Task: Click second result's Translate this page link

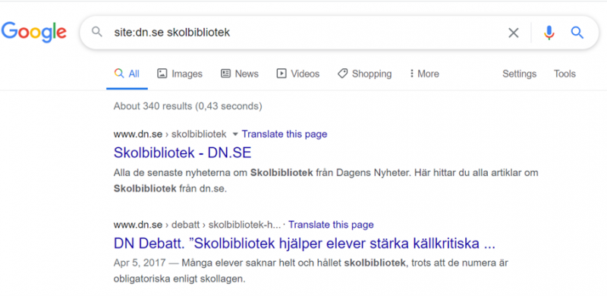Action: click(x=331, y=225)
